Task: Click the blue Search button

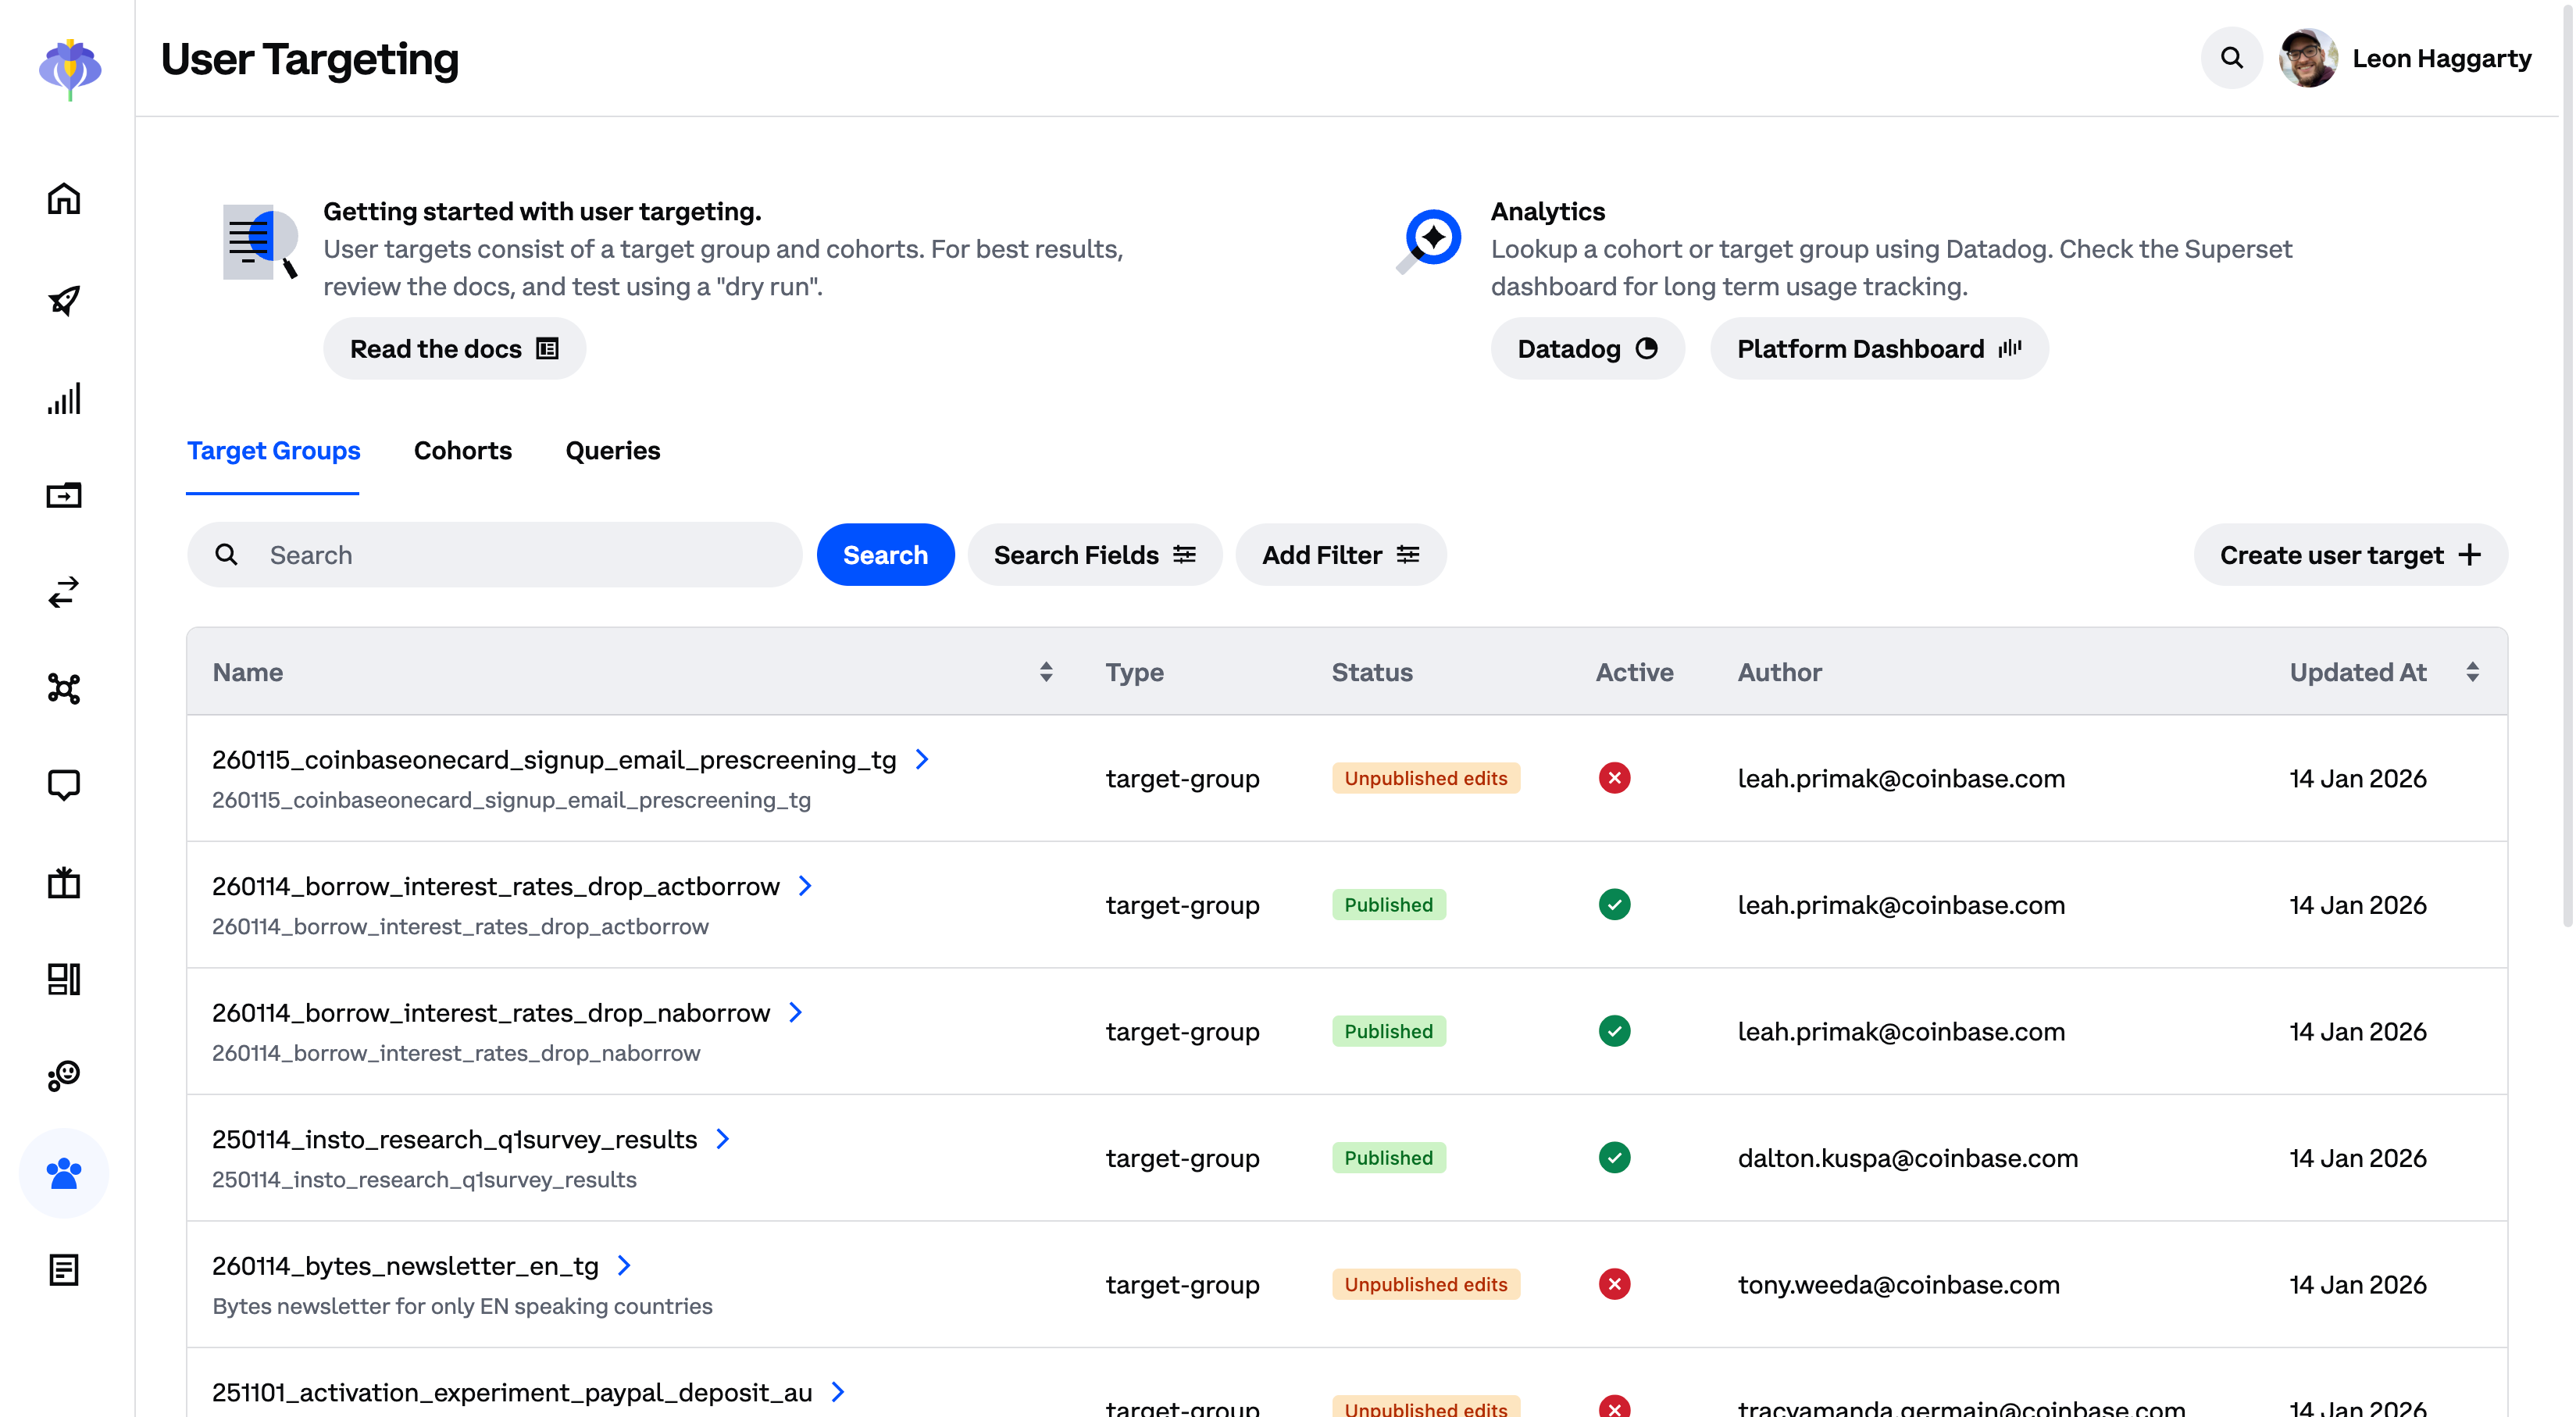Action: tap(885, 555)
